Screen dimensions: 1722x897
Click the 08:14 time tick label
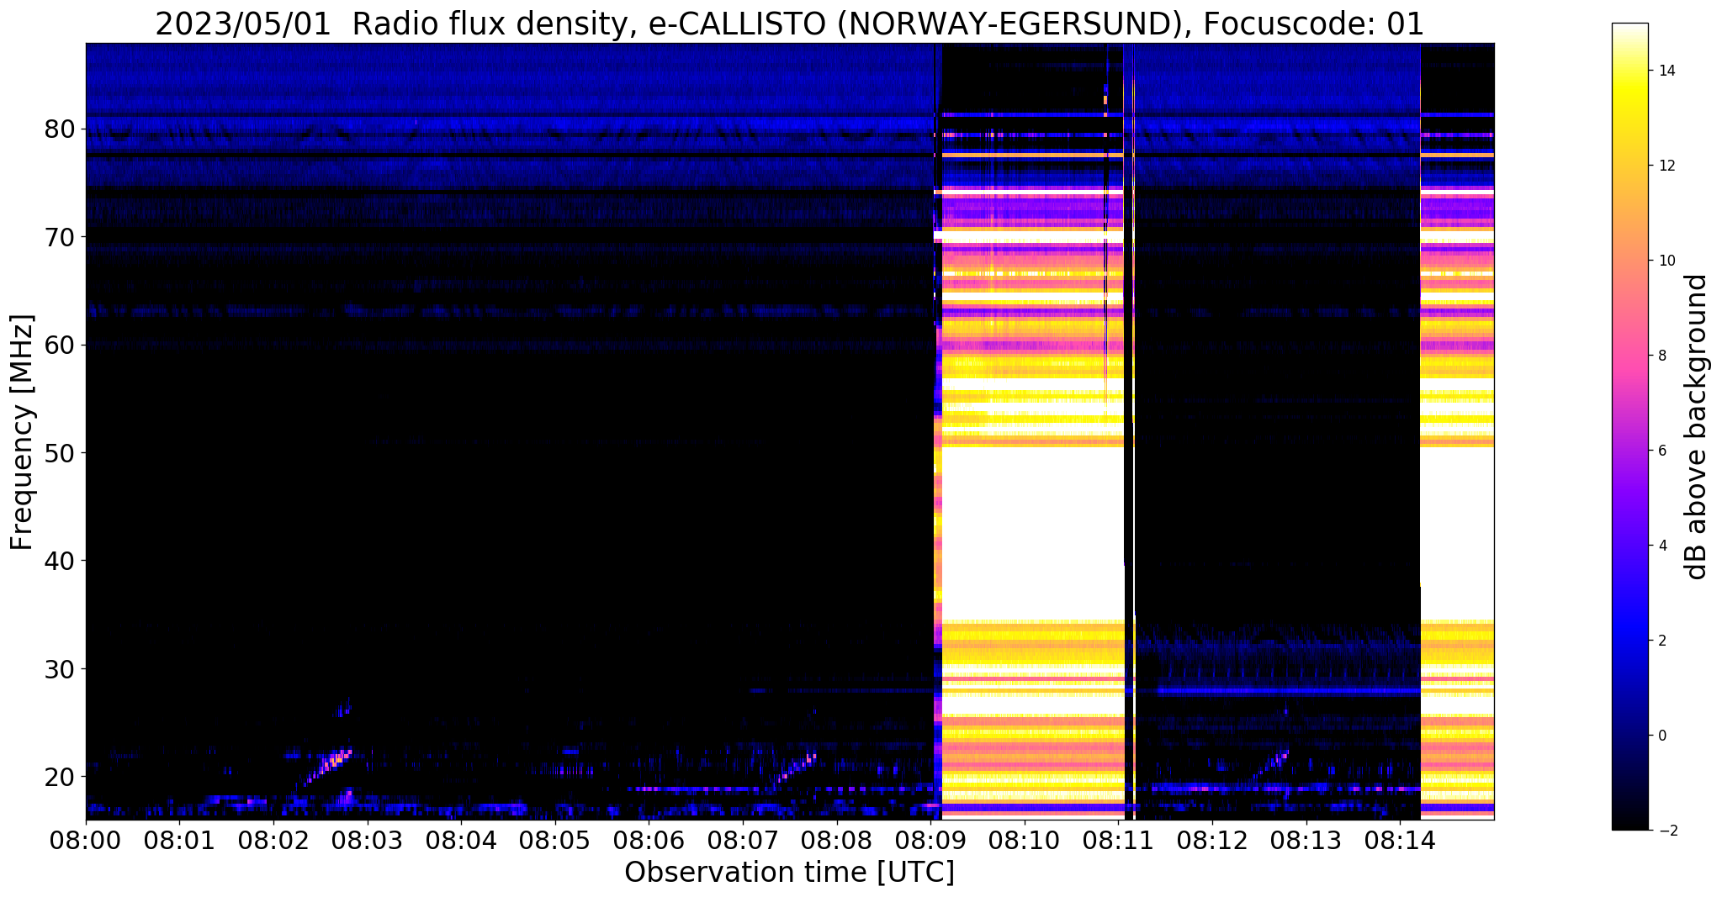coord(1400,841)
